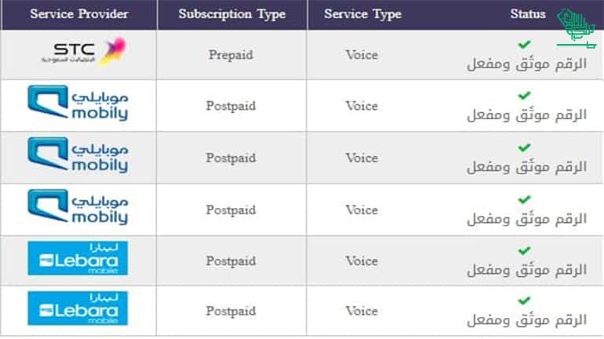604x339 pixels.
Task: Click green checkmark in last Lebara row
Action: click(524, 301)
